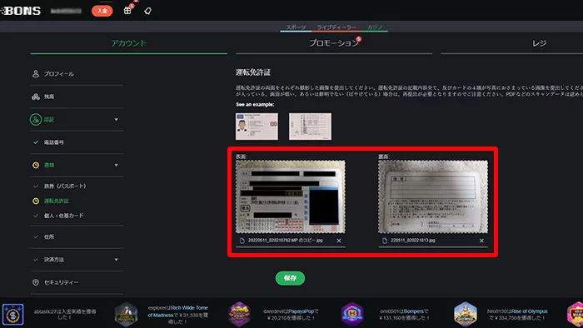The height and width of the screenshot is (328, 583).
Task: Select 個人・住基カード item
Action: [x=63, y=216]
